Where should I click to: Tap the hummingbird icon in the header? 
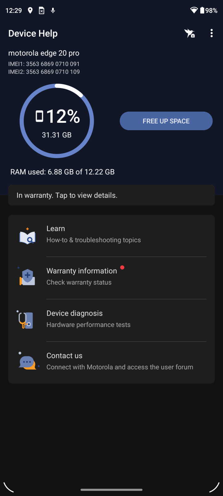click(190, 33)
